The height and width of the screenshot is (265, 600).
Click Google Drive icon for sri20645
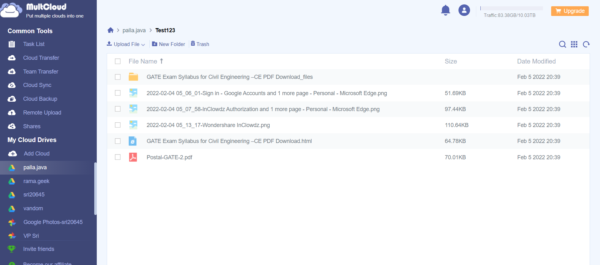coord(12,195)
